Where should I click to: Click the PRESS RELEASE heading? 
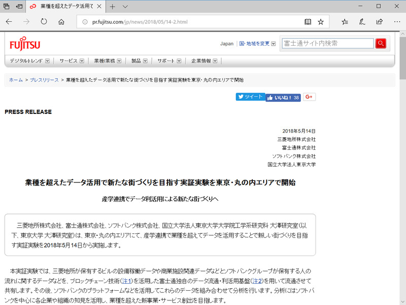[x=28, y=112]
